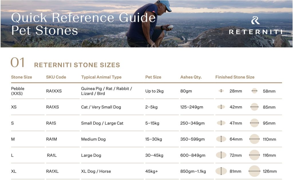Select the RA1S SKU code

pos(51,123)
